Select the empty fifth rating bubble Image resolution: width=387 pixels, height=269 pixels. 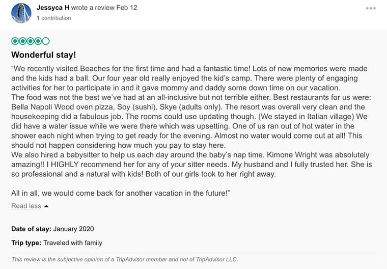pyautogui.click(x=46, y=41)
